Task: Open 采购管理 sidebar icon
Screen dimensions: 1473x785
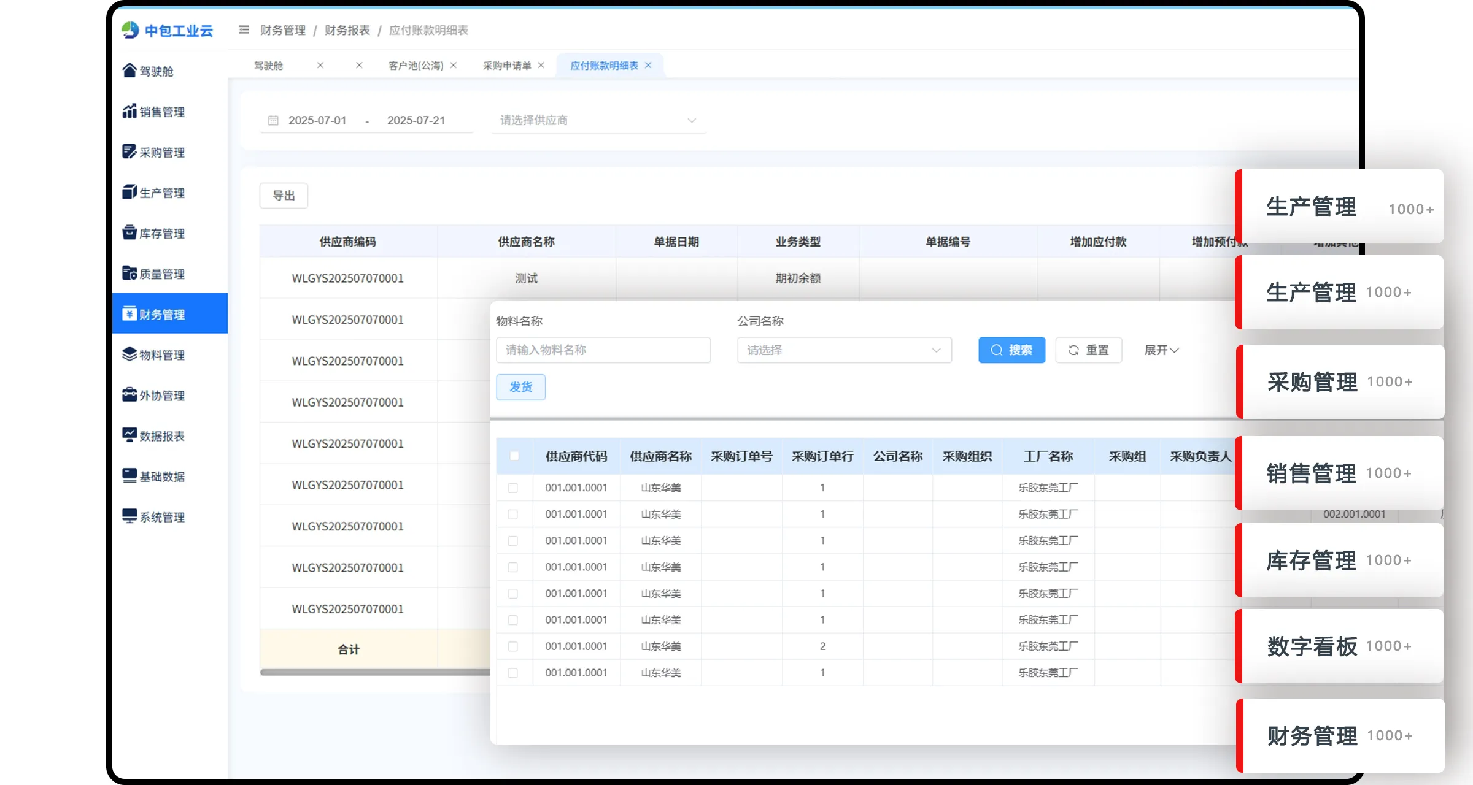Action: 130,151
